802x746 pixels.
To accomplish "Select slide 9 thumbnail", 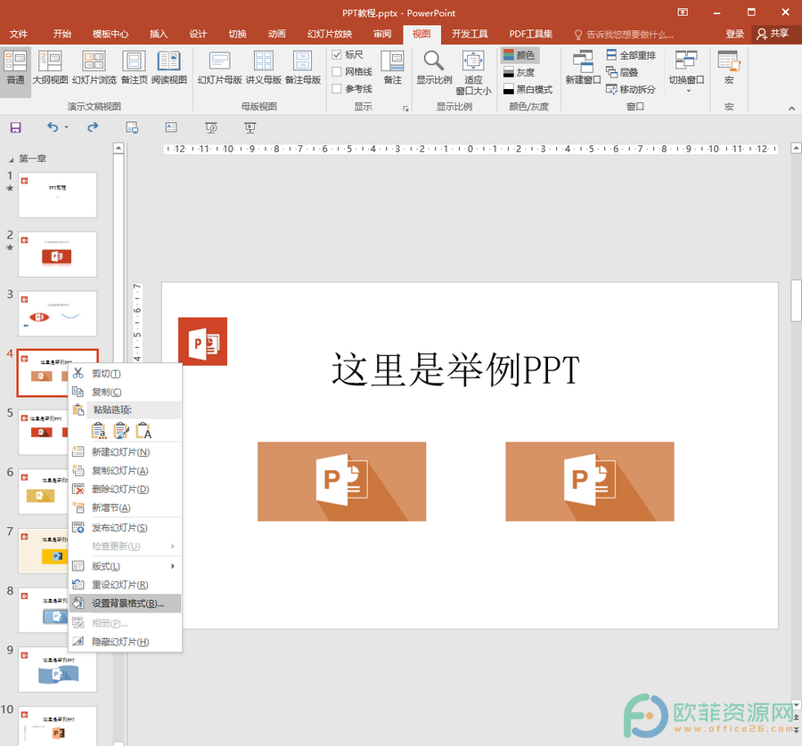I will point(57,669).
